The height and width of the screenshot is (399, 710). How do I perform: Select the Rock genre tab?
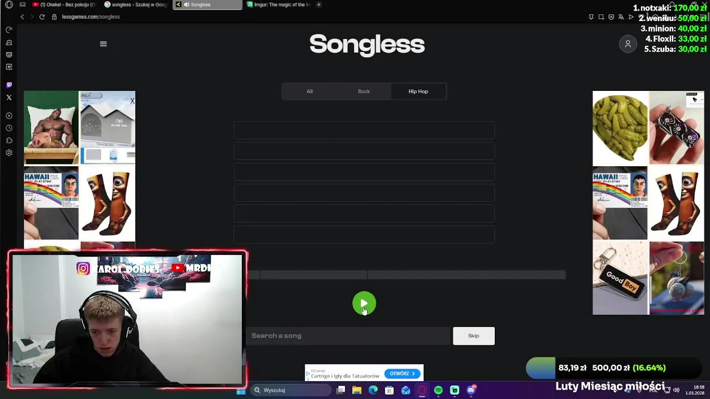(x=364, y=91)
